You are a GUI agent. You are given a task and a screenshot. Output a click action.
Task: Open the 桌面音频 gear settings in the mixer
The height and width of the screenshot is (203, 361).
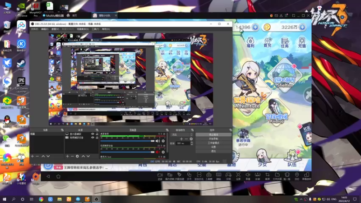pyautogui.click(x=163, y=141)
